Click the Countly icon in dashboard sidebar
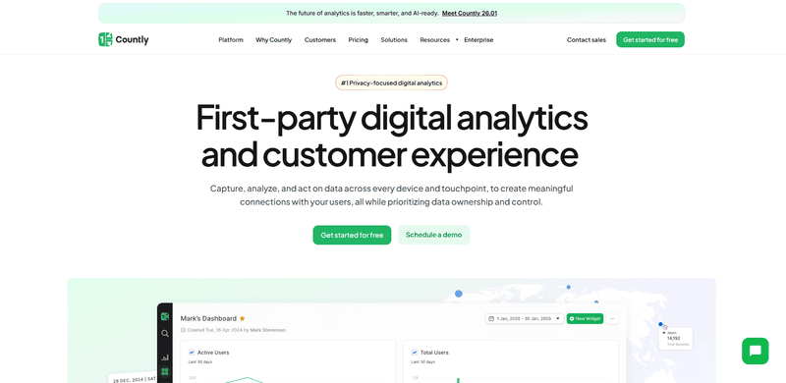Image resolution: width=786 pixels, height=383 pixels. 165,317
